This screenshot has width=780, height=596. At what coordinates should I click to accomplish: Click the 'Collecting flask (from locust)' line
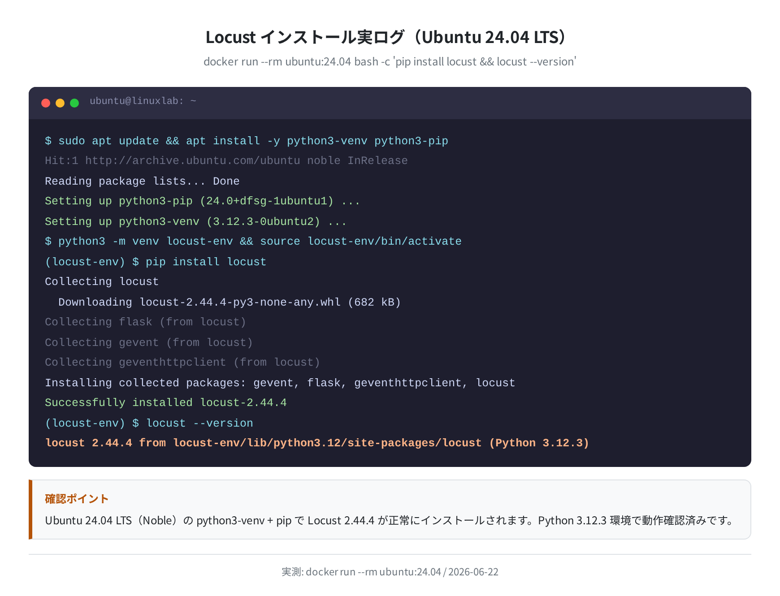tap(146, 322)
